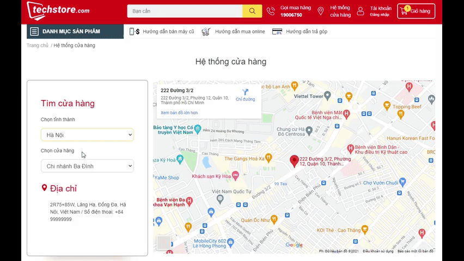The width and height of the screenshot is (464, 261).
Task: Click the credit card icon for trả góp
Action: [x=277, y=32]
